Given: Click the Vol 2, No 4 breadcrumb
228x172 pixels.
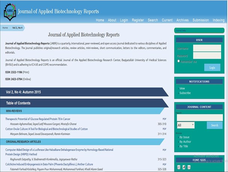Looking at the screenshot, I should pyautogui.click(x=17, y=28).
